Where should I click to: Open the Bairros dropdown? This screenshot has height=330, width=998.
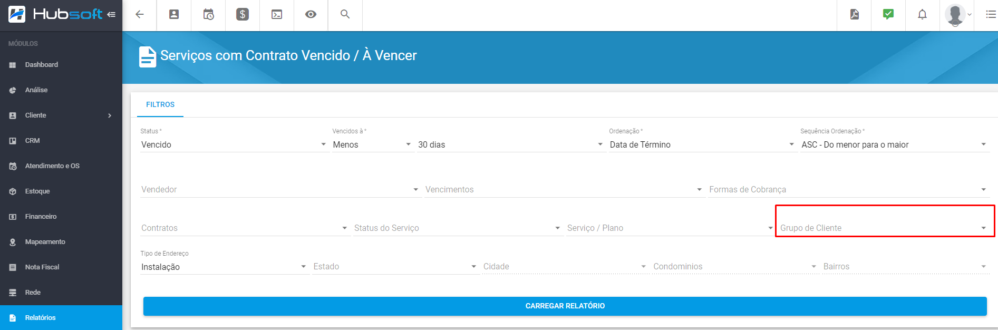tap(905, 267)
